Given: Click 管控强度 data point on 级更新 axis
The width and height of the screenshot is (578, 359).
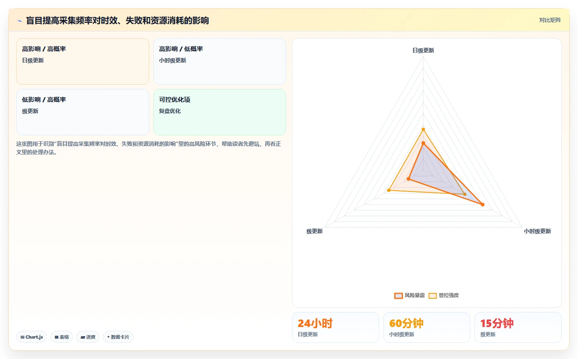Looking at the screenshot, I should click(389, 190).
